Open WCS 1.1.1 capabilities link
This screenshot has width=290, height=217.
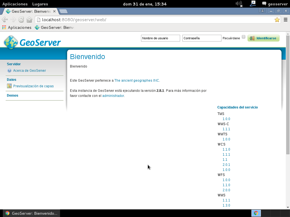click(x=226, y=155)
